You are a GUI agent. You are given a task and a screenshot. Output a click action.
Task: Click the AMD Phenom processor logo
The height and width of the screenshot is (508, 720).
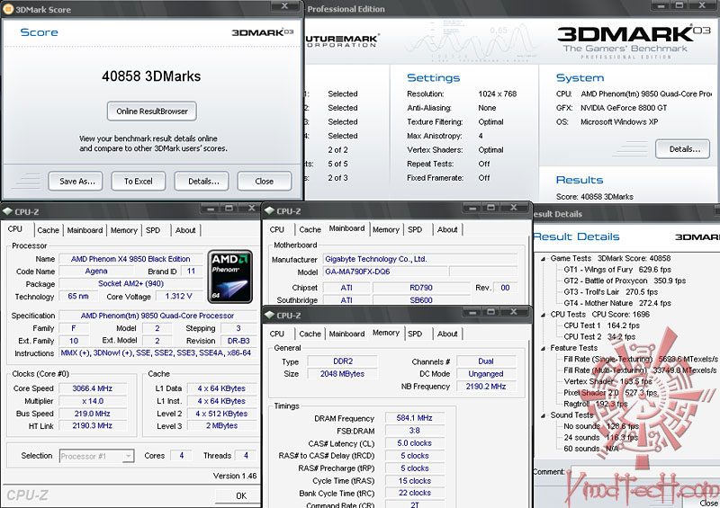tap(230, 277)
